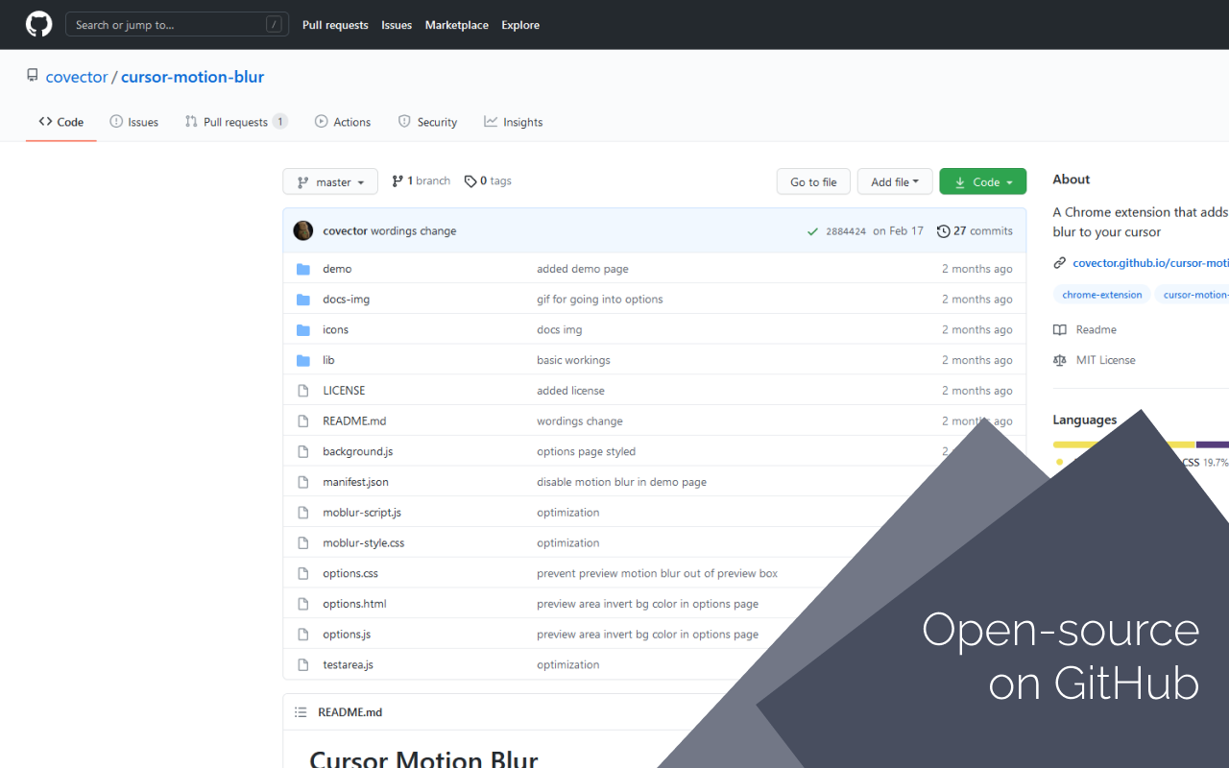Open the manifest.json file link
Screen dimensions: 1229x768
[x=355, y=482]
